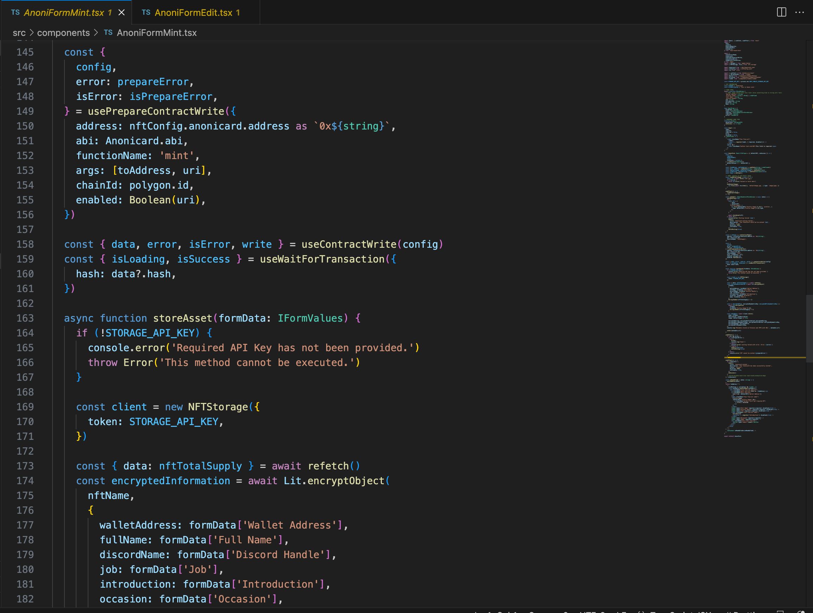Select line number 172
Image resolution: width=813 pixels, height=613 pixels.
[x=25, y=451]
